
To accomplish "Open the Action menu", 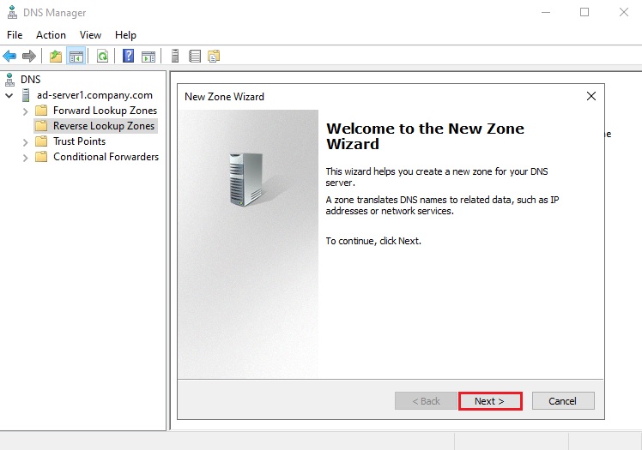I will [x=51, y=35].
